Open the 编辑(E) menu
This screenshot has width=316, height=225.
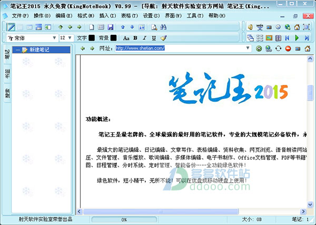[64, 16]
